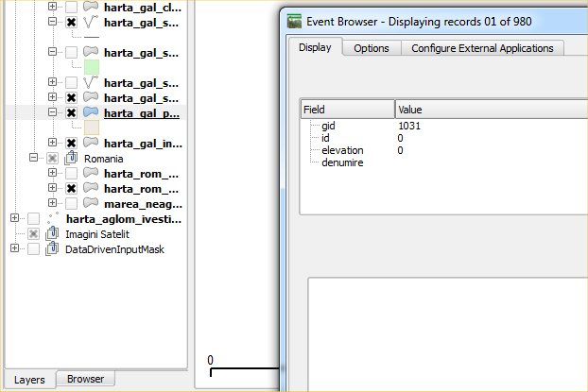Collapse the harta_gal_p... layer legend
The width and height of the screenshot is (588, 392).
(x=53, y=112)
